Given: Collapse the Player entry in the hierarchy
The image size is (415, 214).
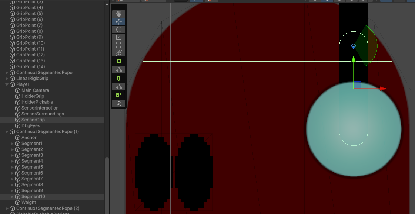Looking at the screenshot, I should pyautogui.click(x=6, y=84).
